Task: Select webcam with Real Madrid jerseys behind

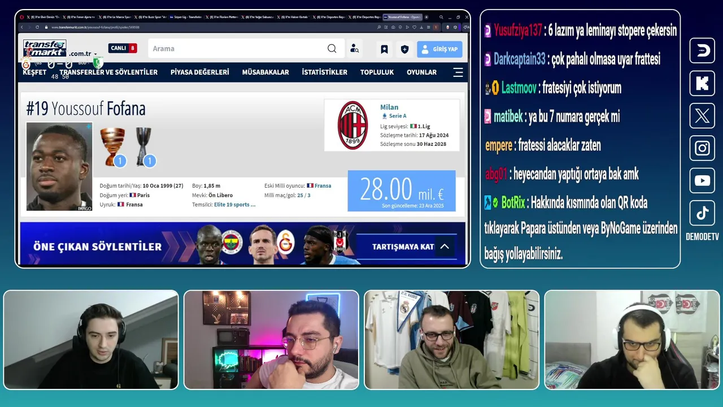Action: [x=452, y=340]
